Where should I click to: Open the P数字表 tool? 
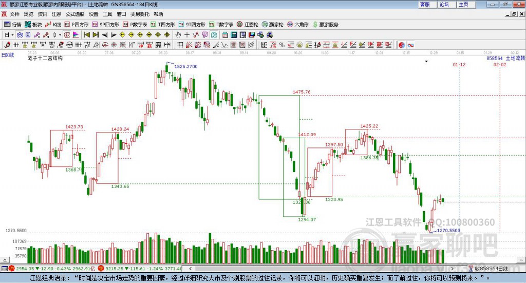(135, 25)
